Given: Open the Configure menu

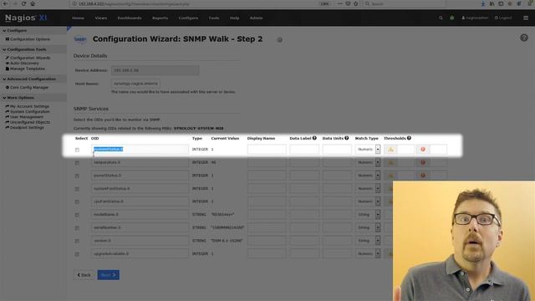Looking at the screenshot, I should point(188,18).
